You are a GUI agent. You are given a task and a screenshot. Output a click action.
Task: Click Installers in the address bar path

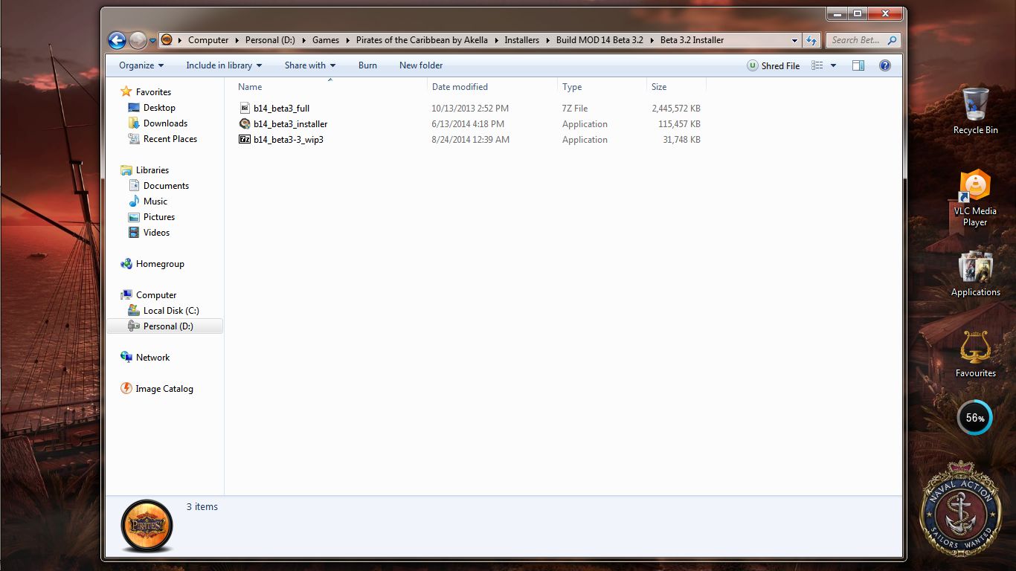522,40
